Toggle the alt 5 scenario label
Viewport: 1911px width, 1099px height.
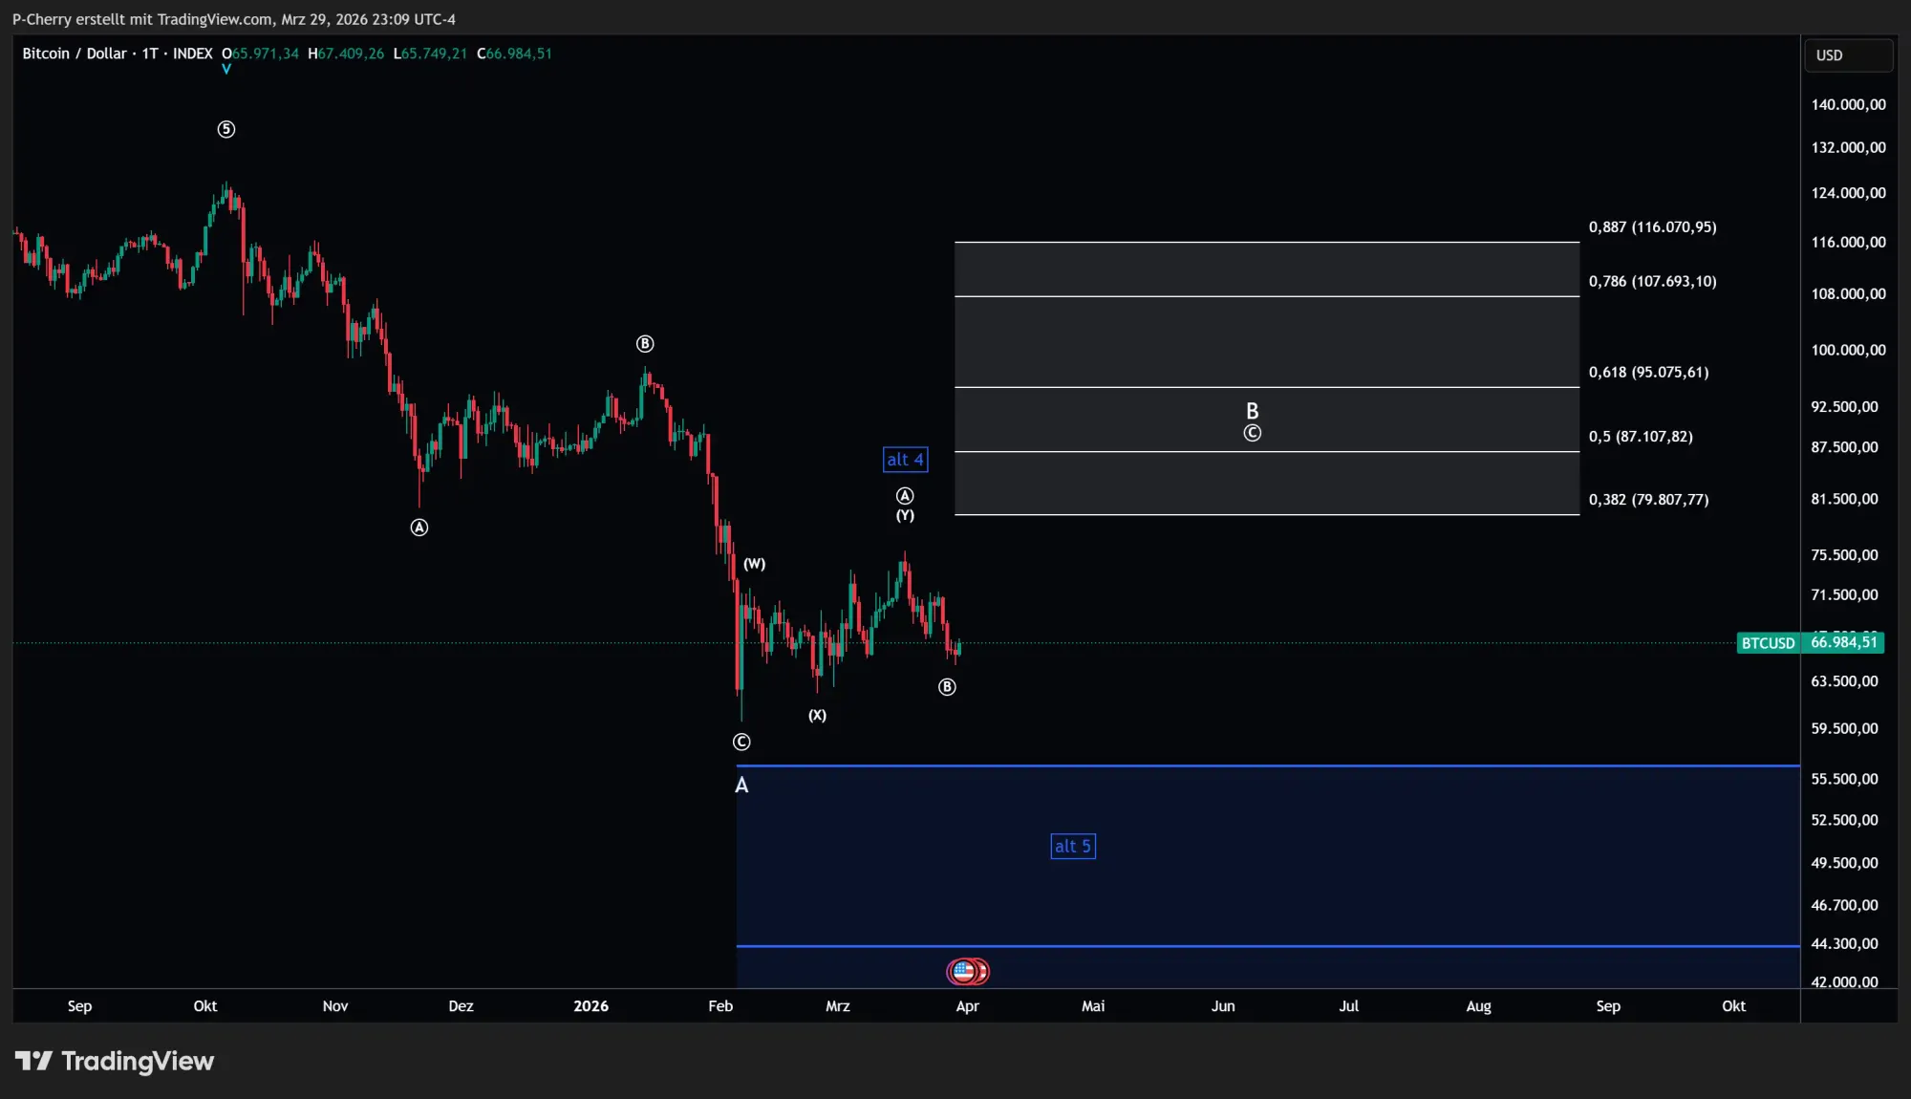1073,846
